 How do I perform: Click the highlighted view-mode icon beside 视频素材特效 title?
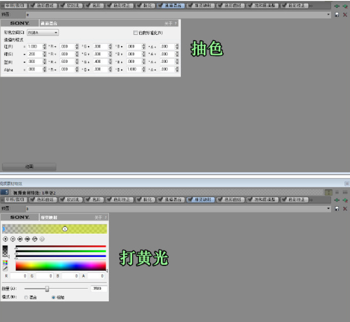[x=329, y=192]
